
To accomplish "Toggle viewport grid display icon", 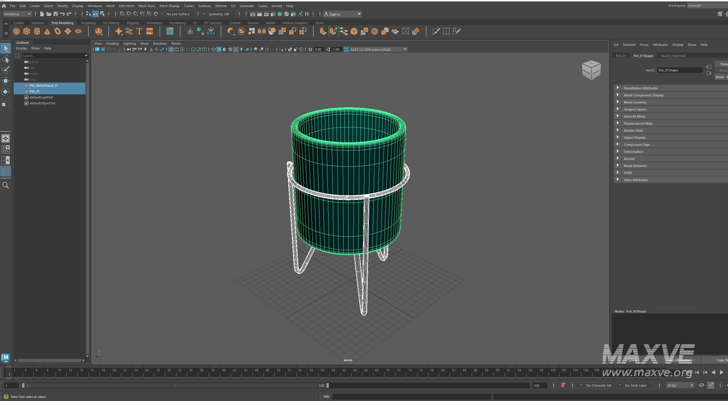I will point(171,49).
